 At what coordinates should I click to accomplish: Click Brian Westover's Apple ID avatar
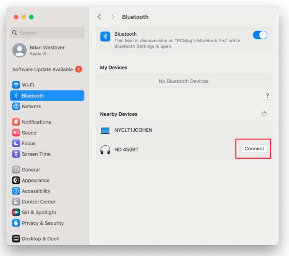19,50
